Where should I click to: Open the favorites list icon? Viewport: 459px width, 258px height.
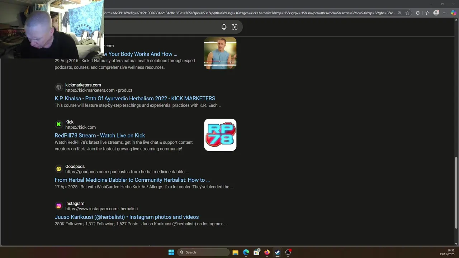click(x=427, y=13)
